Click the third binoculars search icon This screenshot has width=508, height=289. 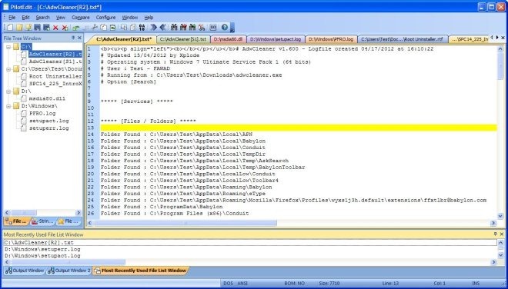tap(192, 27)
